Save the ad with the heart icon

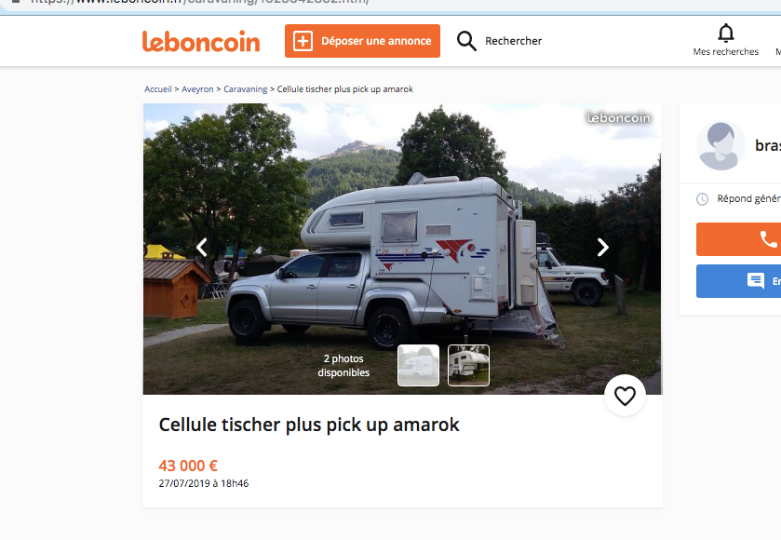point(625,396)
